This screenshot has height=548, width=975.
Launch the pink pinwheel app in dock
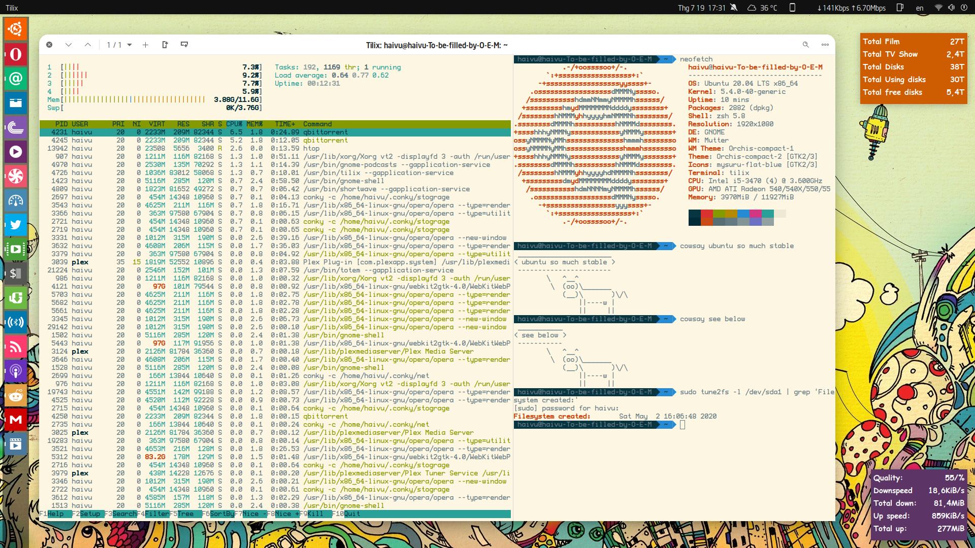(x=16, y=176)
